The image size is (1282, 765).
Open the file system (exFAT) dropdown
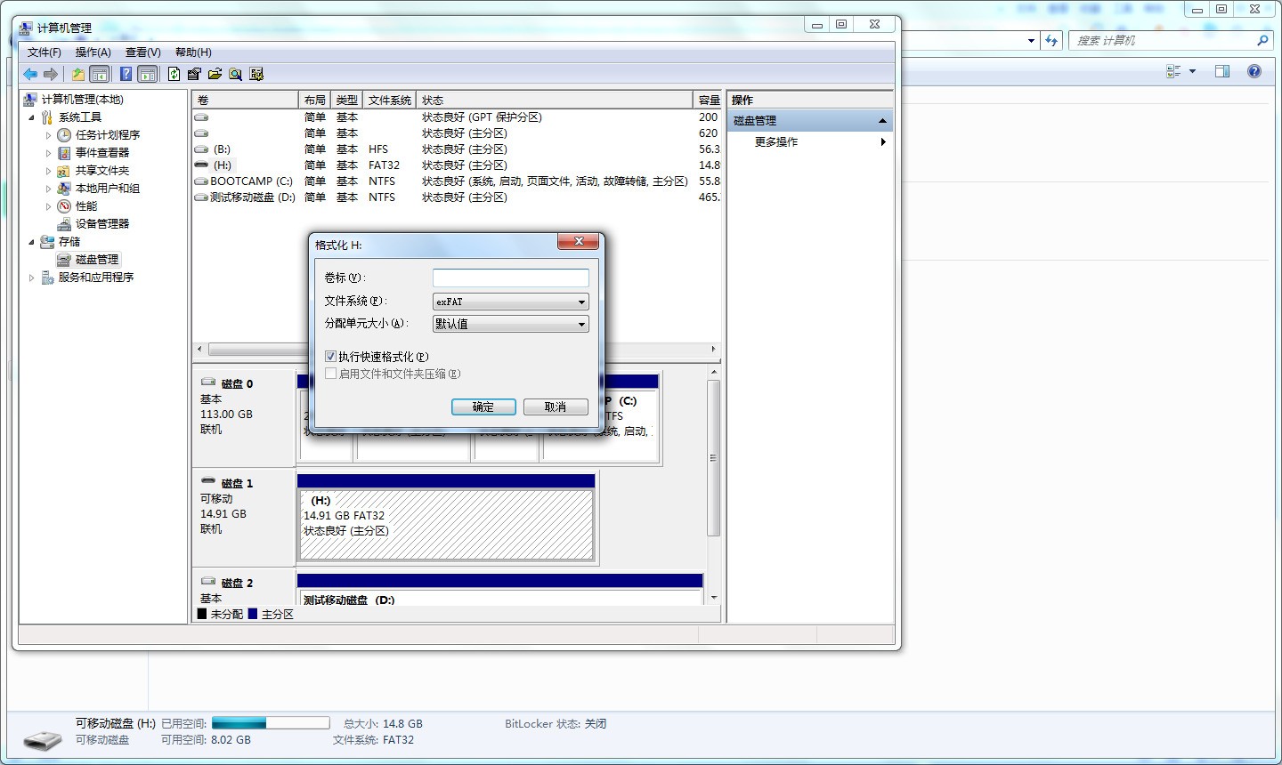(510, 302)
